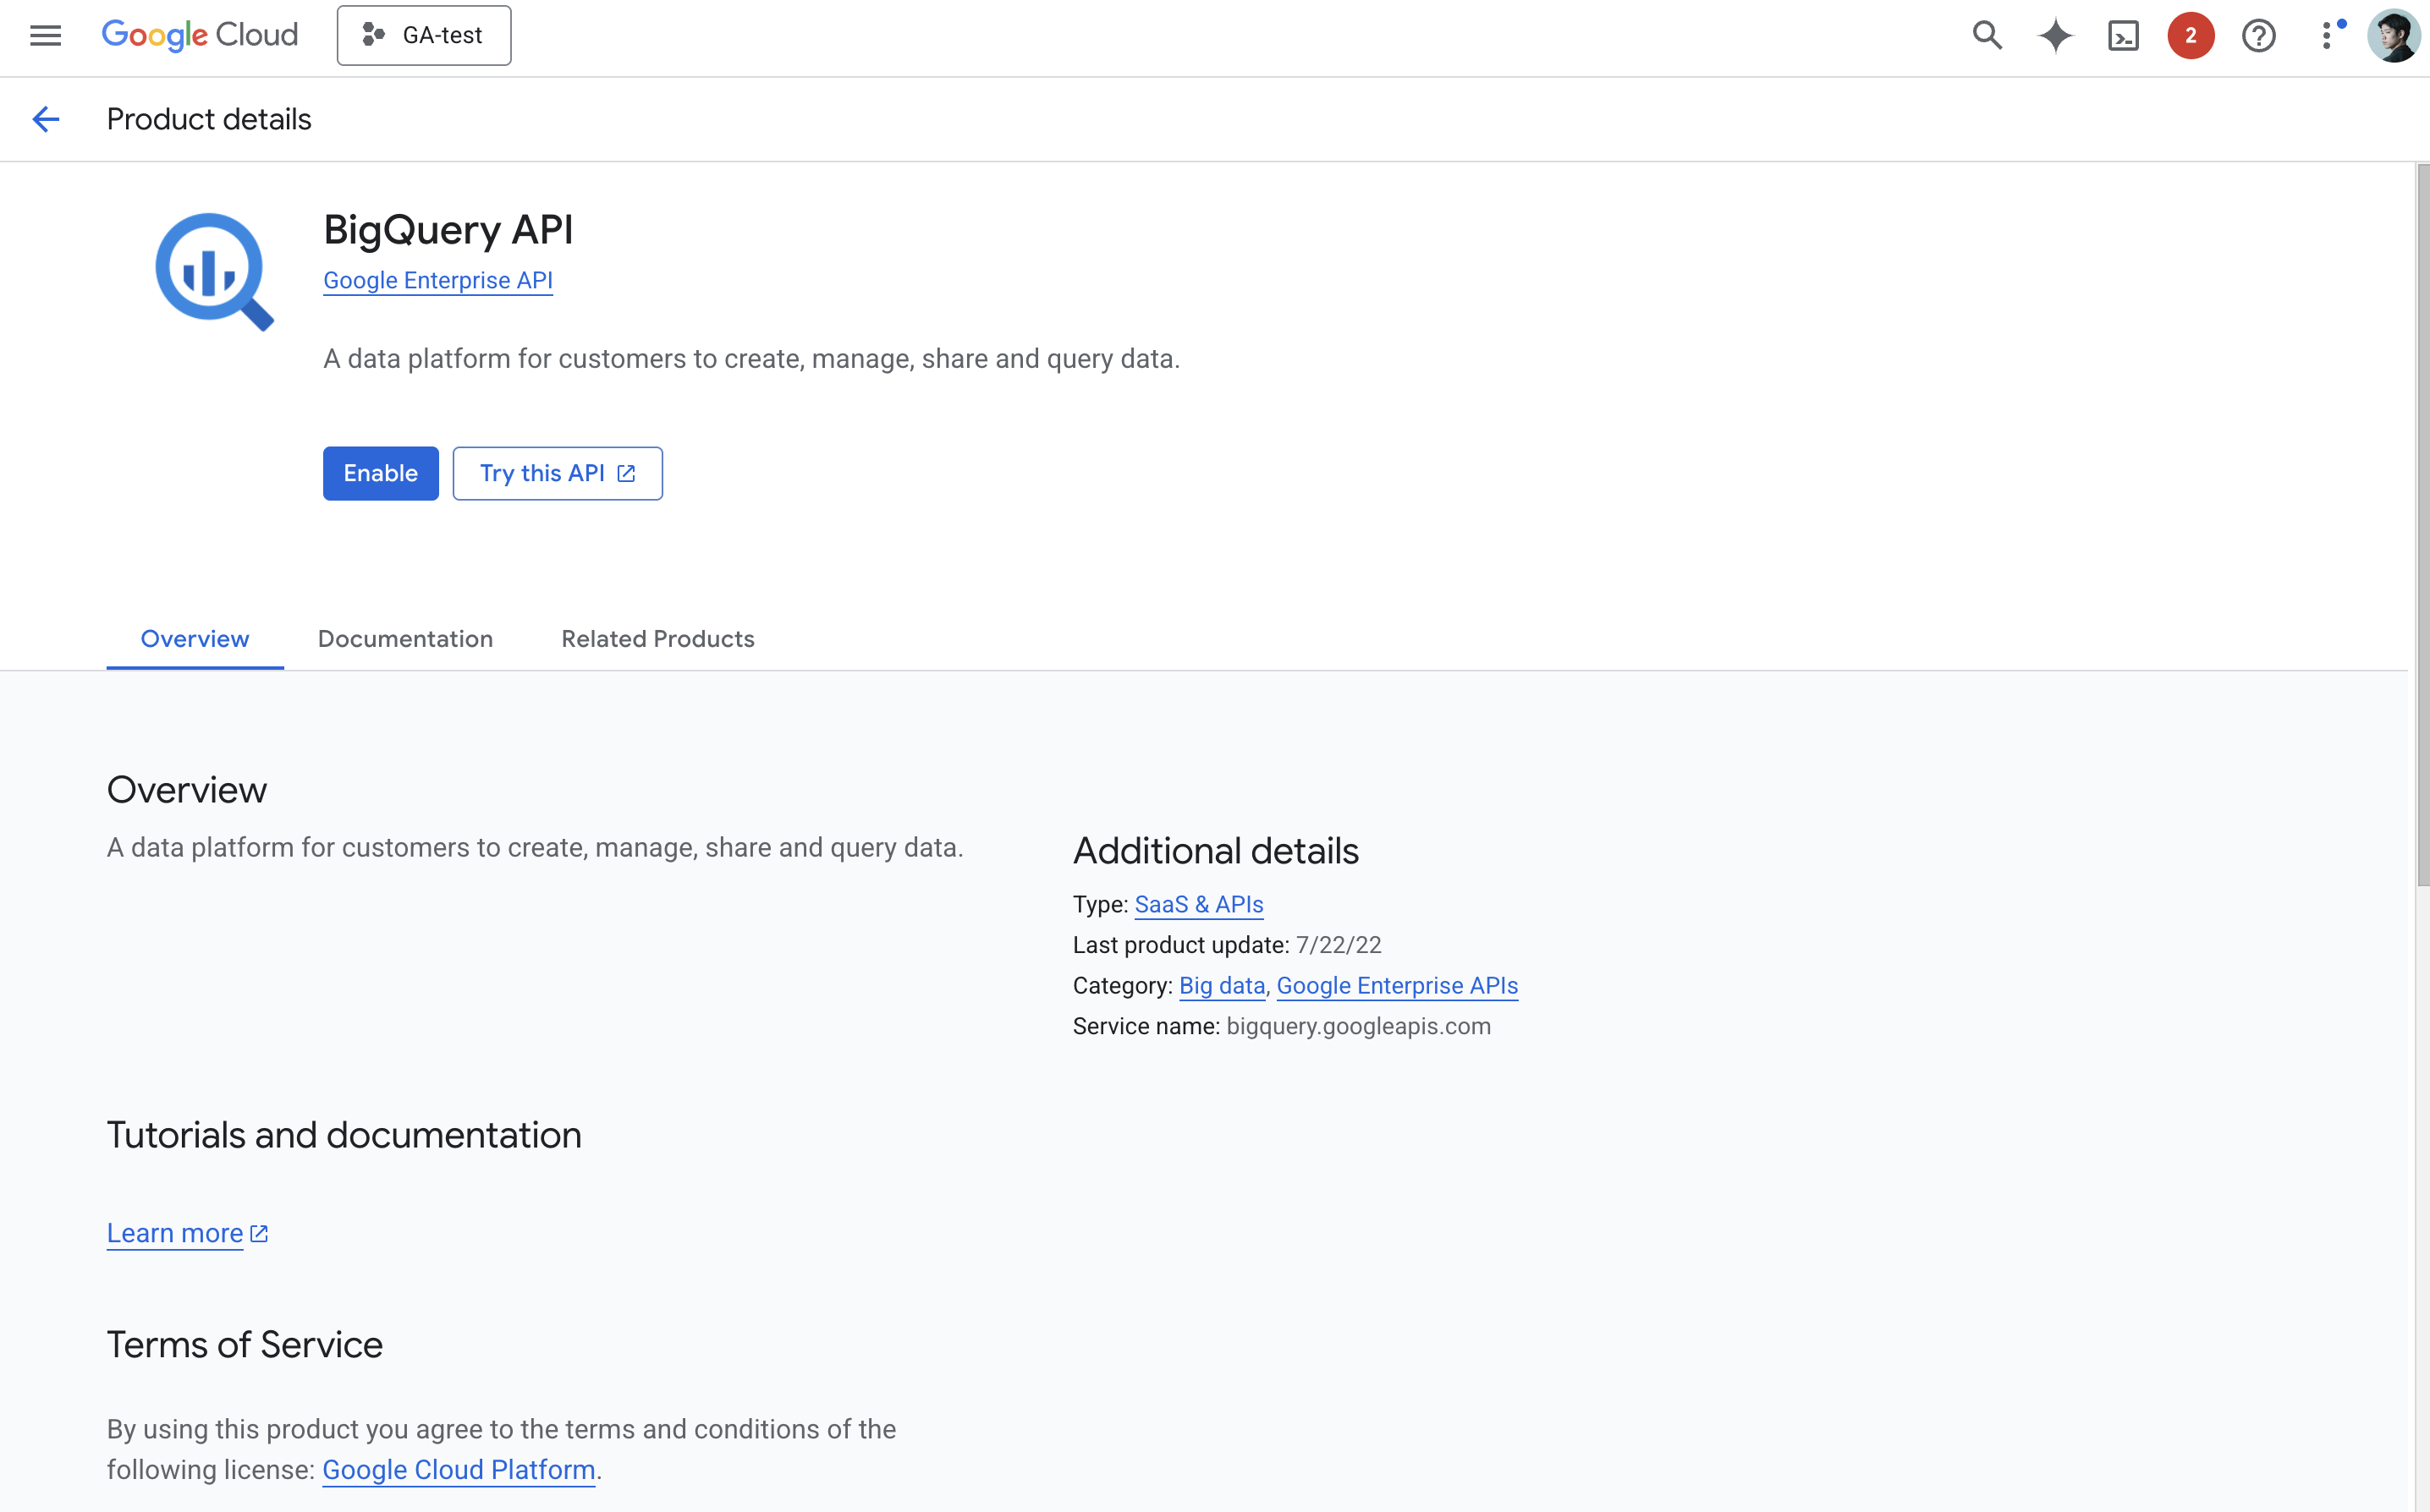Click the BigQuery API logo image

pyautogui.click(x=214, y=271)
